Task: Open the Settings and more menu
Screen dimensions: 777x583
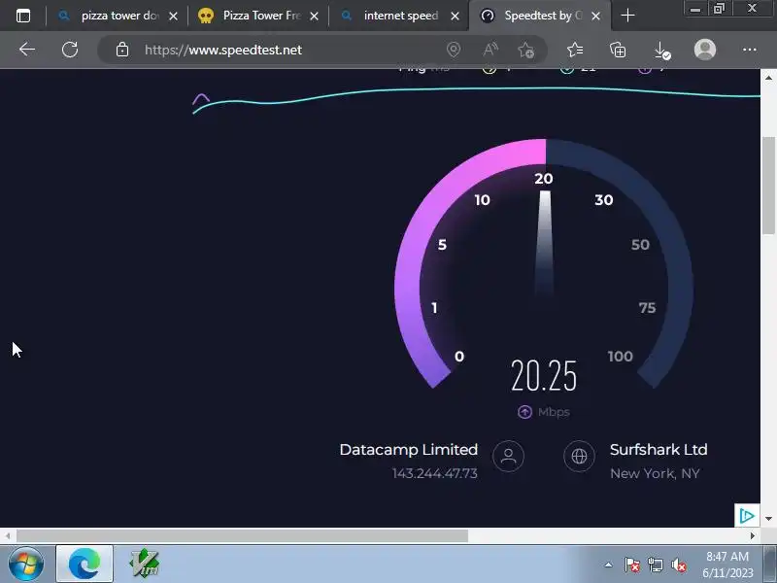Action: [x=749, y=50]
